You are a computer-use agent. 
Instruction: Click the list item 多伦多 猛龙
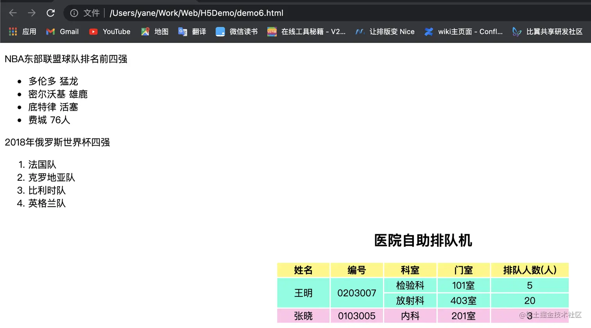pos(54,81)
